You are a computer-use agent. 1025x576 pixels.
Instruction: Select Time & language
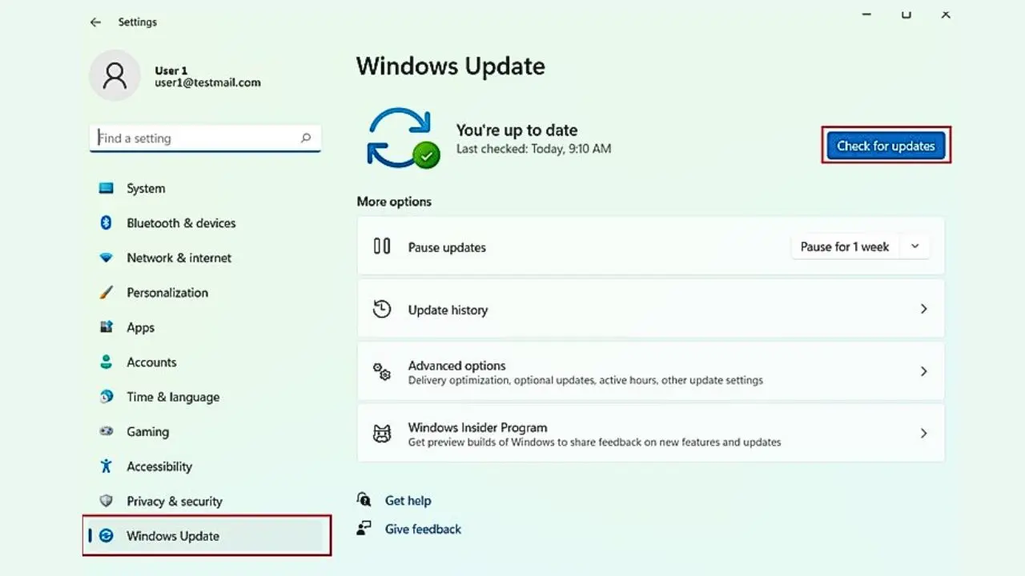tap(206, 397)
